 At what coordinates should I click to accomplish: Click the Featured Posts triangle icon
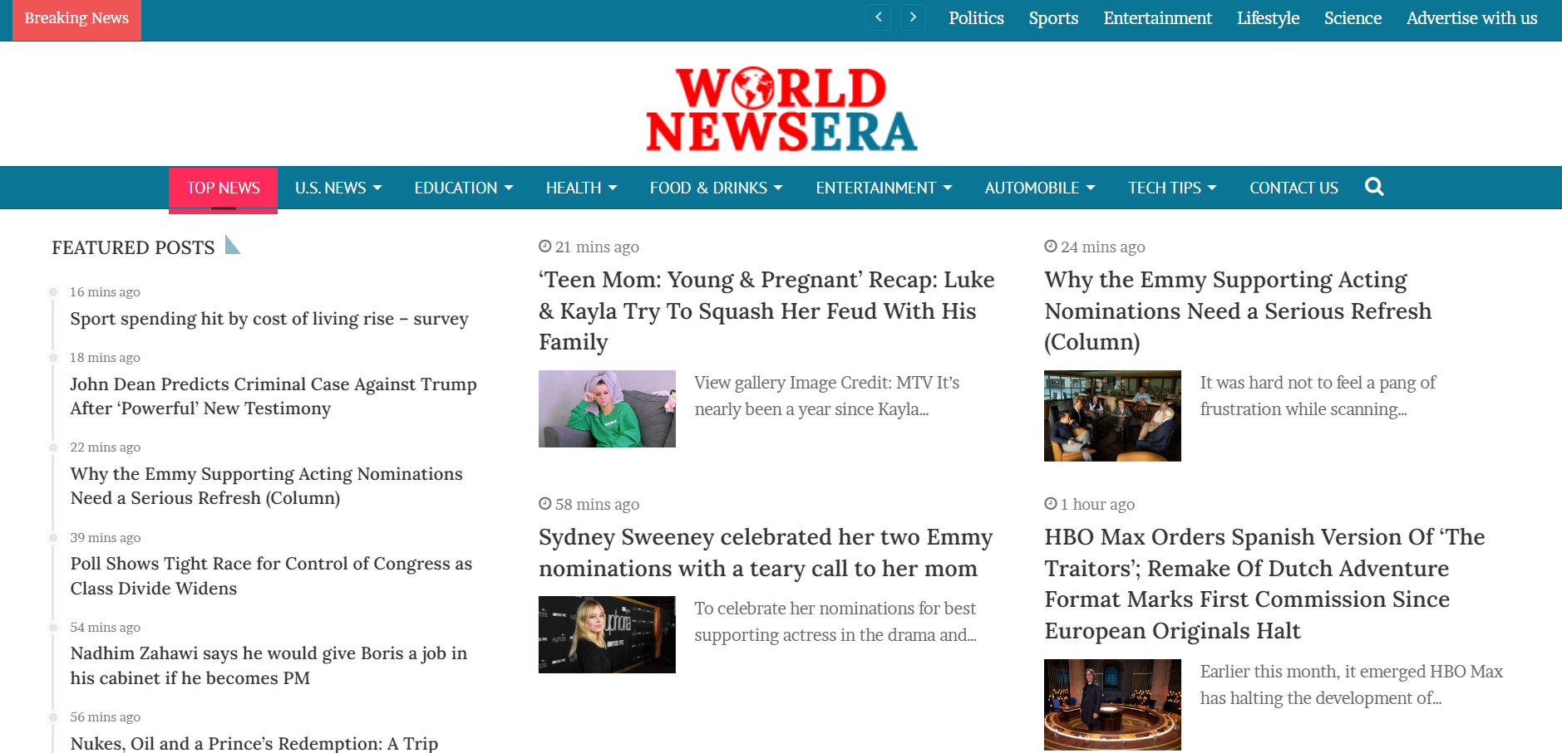pyautogui.click(x=232, y=245)
